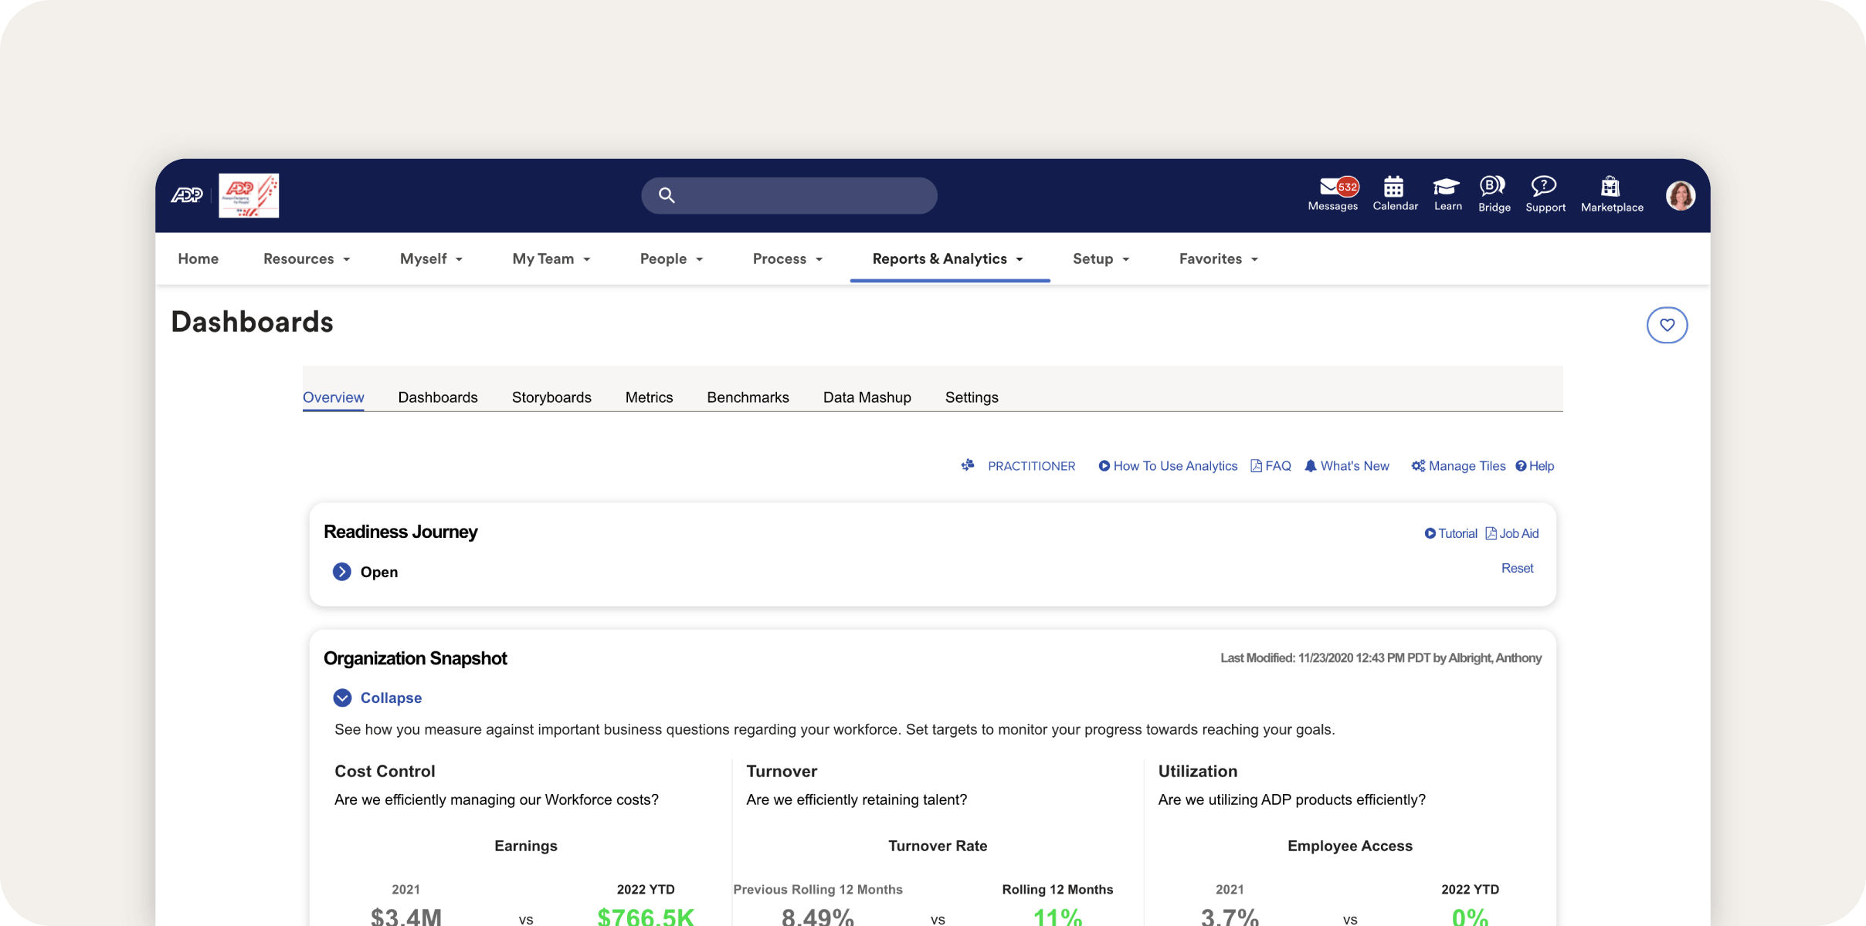Click the search magnifier icon
The image size is (1866, 926).
667,195
